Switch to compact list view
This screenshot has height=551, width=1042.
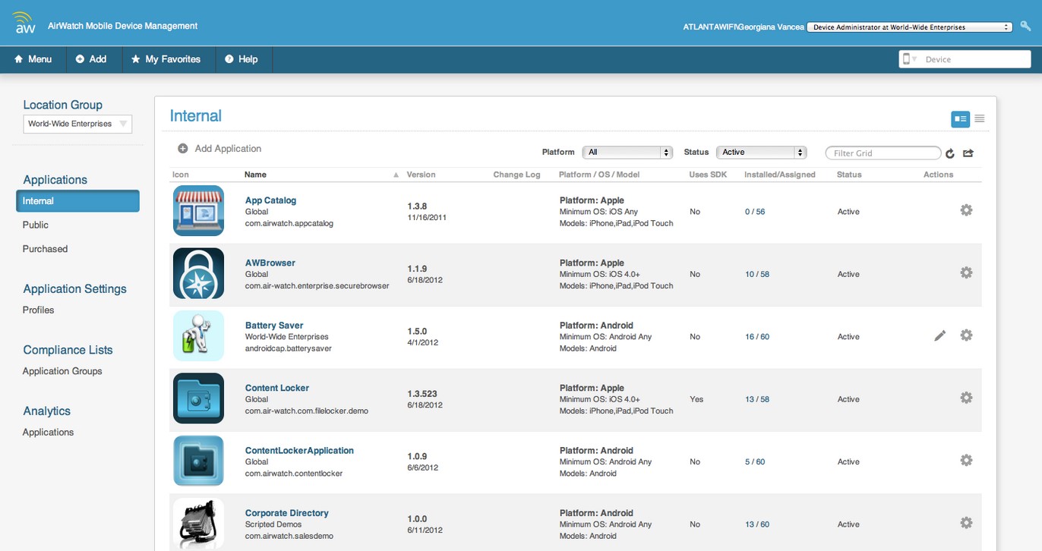click(980, 118)
